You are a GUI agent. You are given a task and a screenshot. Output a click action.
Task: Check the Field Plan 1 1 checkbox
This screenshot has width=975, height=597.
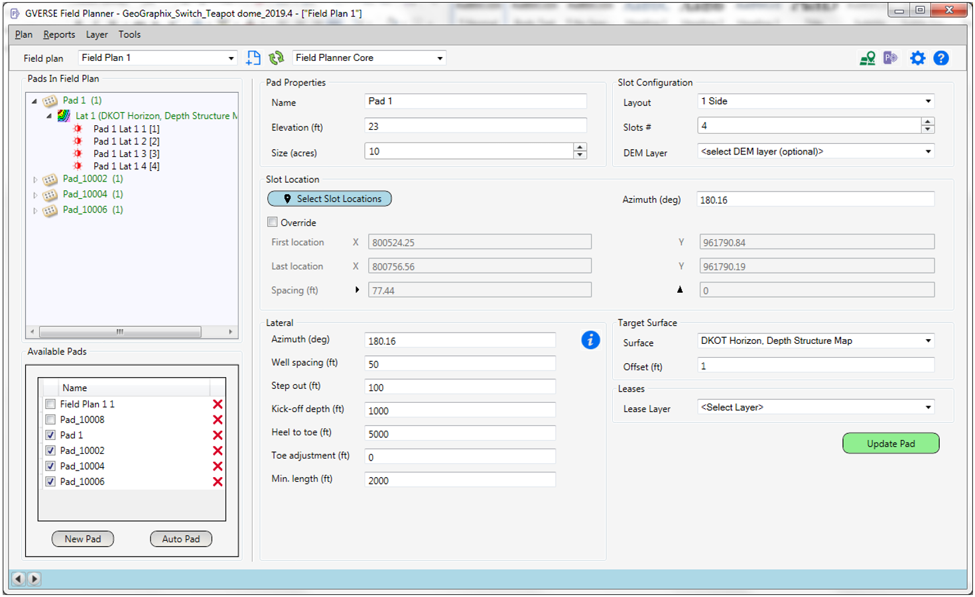[x=50, y=404]
